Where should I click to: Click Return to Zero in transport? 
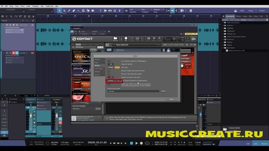coord(125,143)
